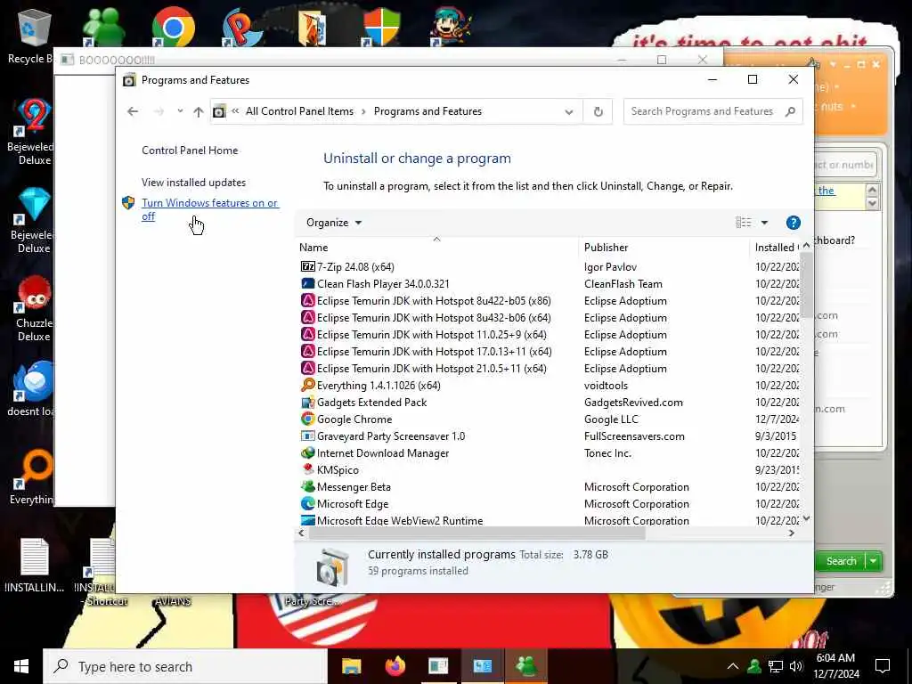
Task: Click the voidtools publisher cell
Action: (606, 385)
